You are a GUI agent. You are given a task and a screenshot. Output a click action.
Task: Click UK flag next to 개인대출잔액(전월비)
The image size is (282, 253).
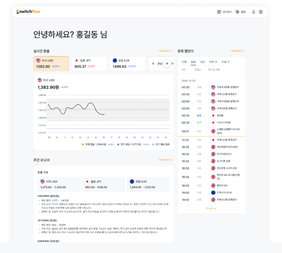[x=213, y=147]
